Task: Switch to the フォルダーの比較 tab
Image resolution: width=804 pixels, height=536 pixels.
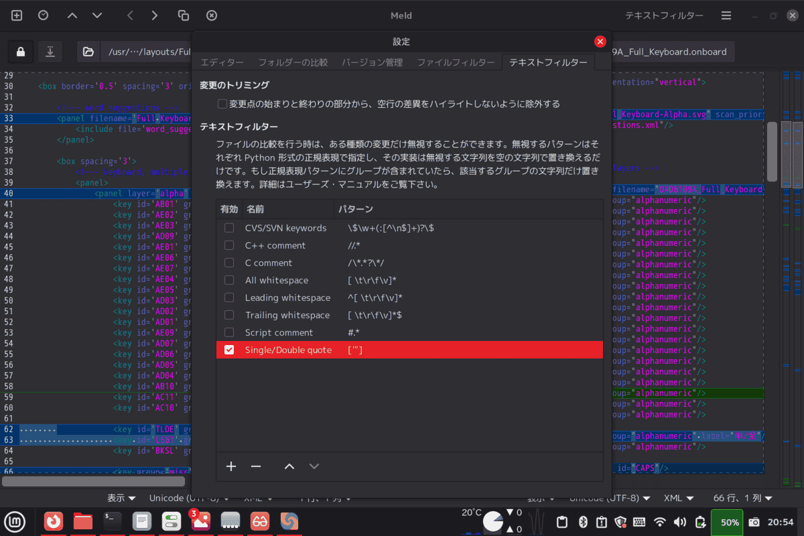Action: pyautogui.click(x=293, y=62)
